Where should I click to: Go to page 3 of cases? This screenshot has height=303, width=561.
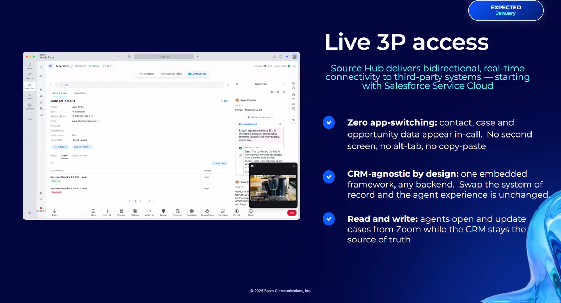141,202
